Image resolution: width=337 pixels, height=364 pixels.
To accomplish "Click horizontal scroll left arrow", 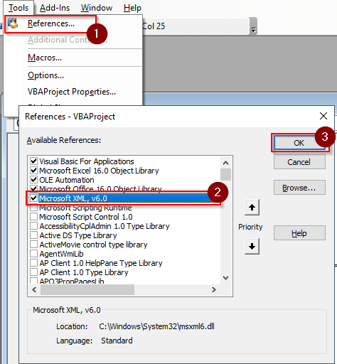I will click(x=35, y=289).
